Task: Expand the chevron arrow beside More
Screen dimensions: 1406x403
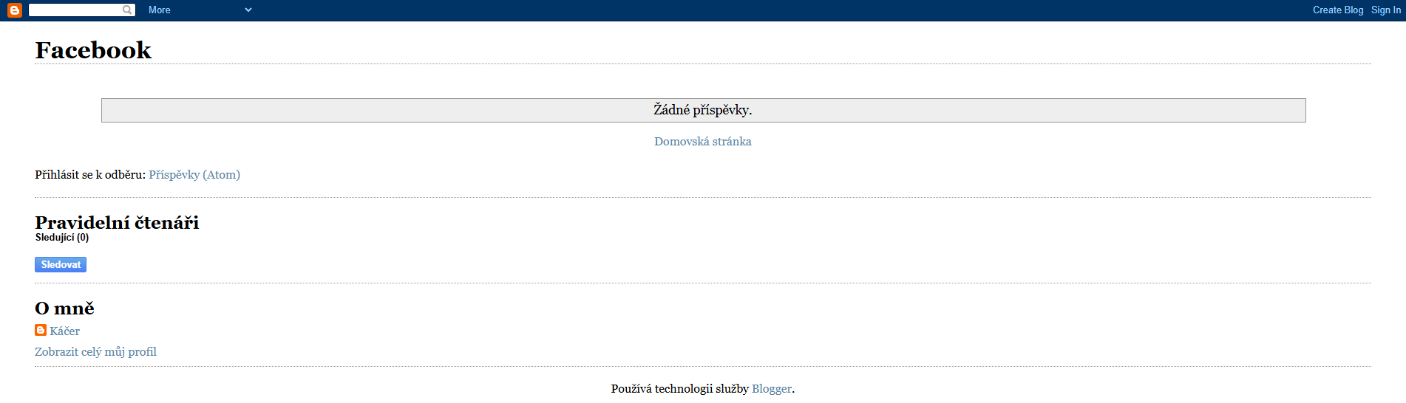Action: click(x=248, y=10)
